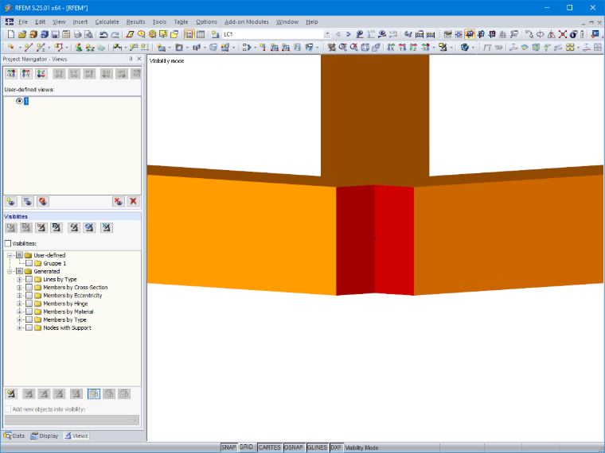Click the red X delete view icon
The height and width of the screenshot is (453, 605).
[x=134, y=201]
